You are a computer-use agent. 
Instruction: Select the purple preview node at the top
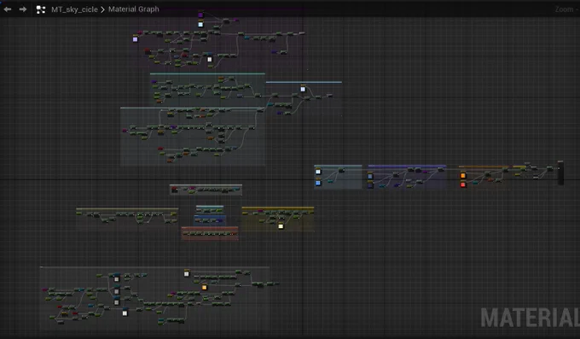pyautogui.click(x=200, y=15)
